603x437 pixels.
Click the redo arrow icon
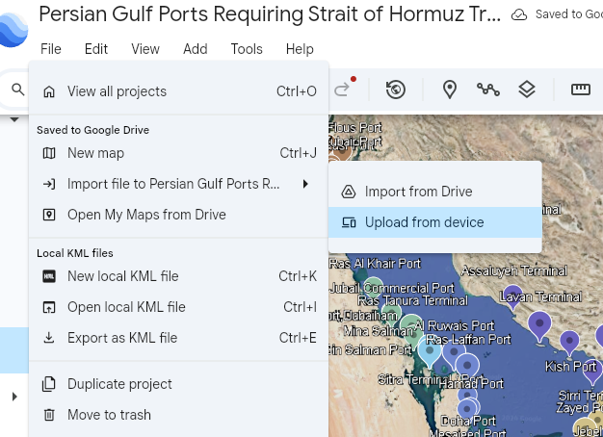click(342, 90)
